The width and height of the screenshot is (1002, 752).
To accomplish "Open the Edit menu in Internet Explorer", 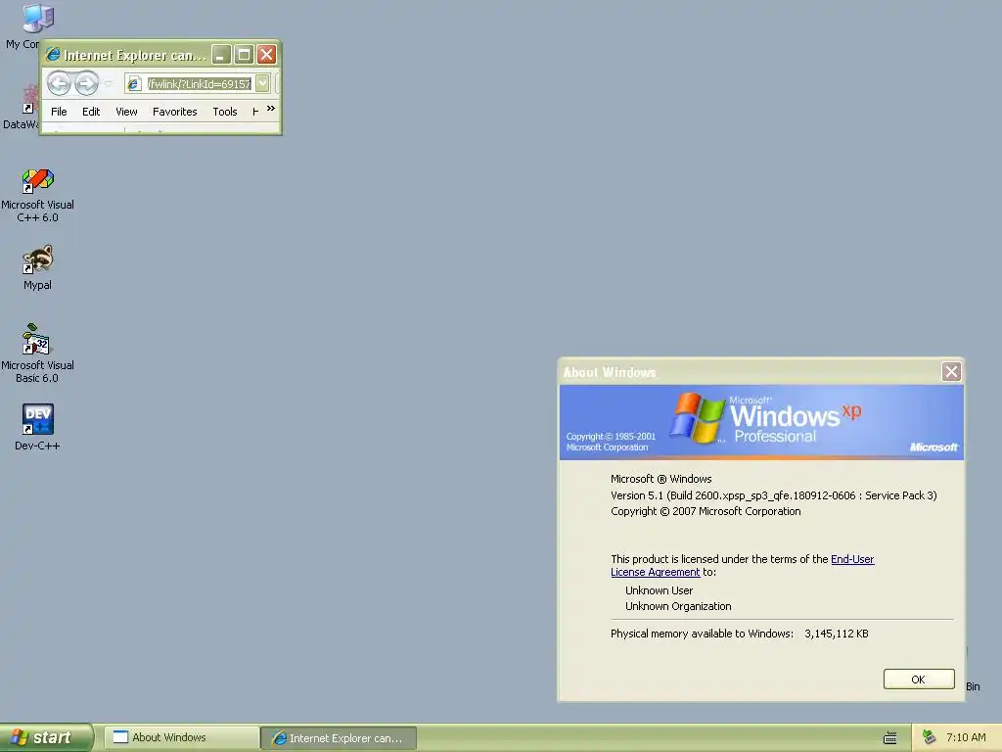I will pyautogui.click(x=91, y=112).
